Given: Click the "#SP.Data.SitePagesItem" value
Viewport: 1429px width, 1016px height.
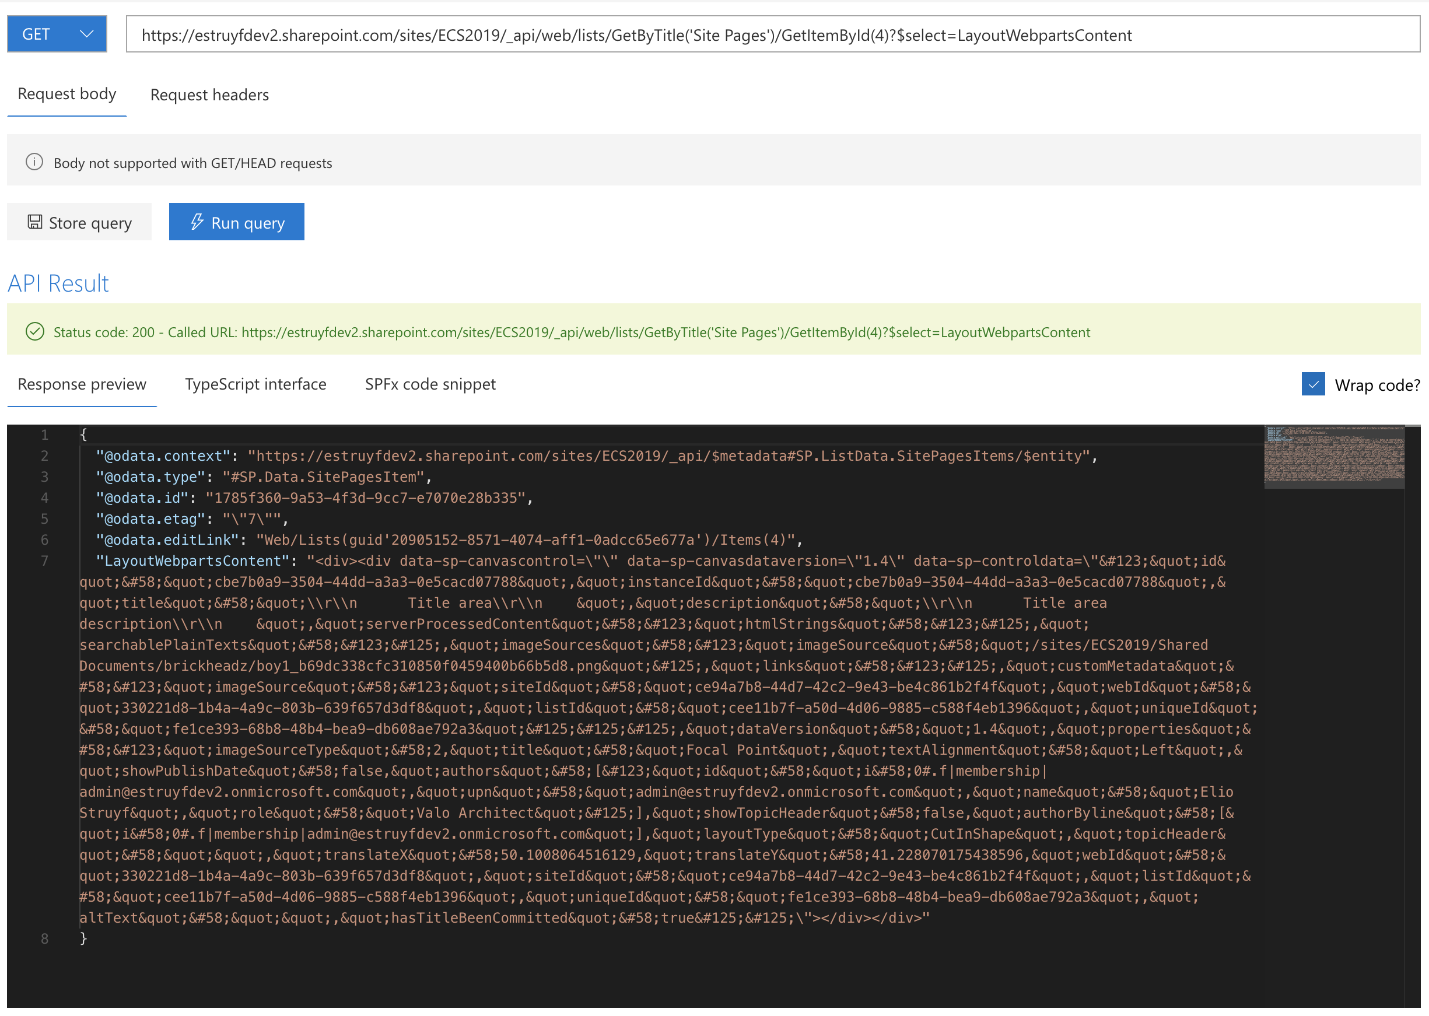Looking at the screenshot, I should [x=324, y=478].
